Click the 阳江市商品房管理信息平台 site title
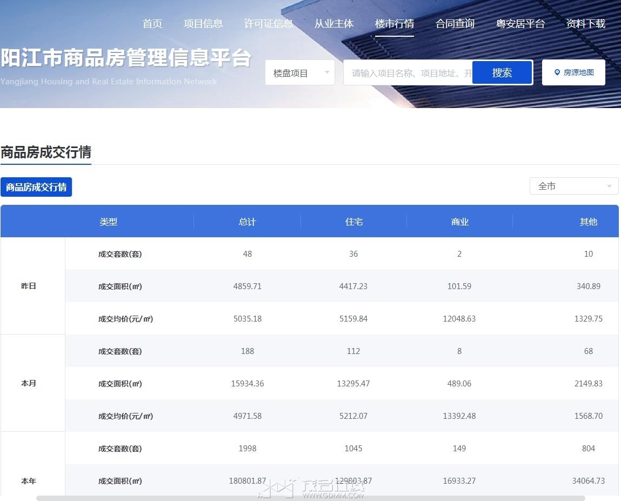Image resolution: width=621 pixels, height=501 pixels. (126, 58)
